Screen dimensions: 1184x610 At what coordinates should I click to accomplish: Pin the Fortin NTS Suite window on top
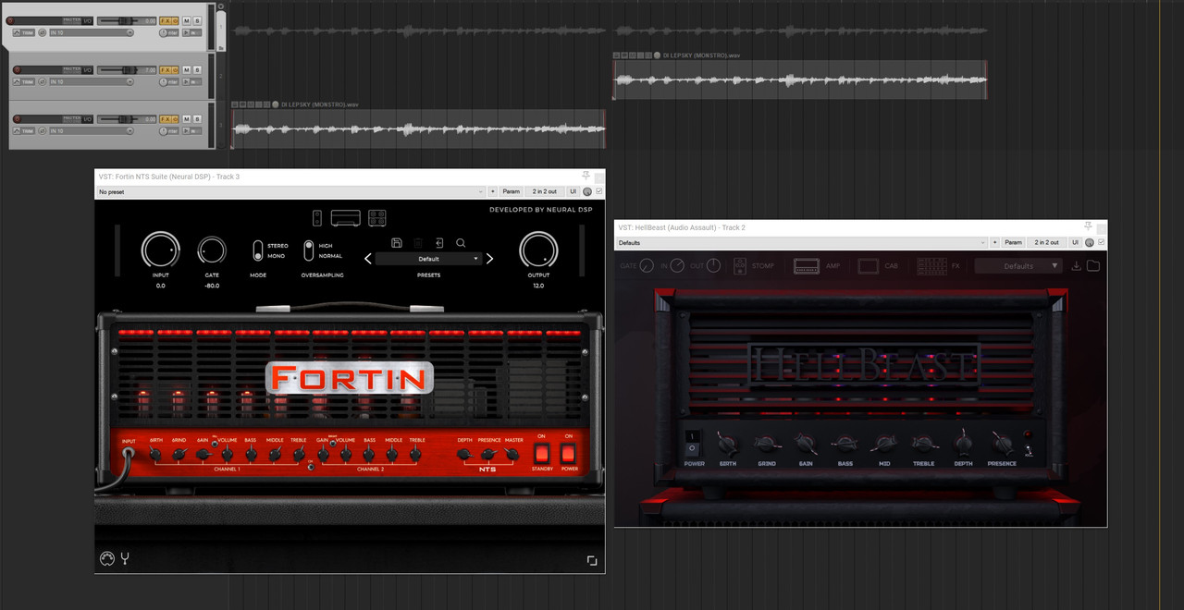coord(586,176)
